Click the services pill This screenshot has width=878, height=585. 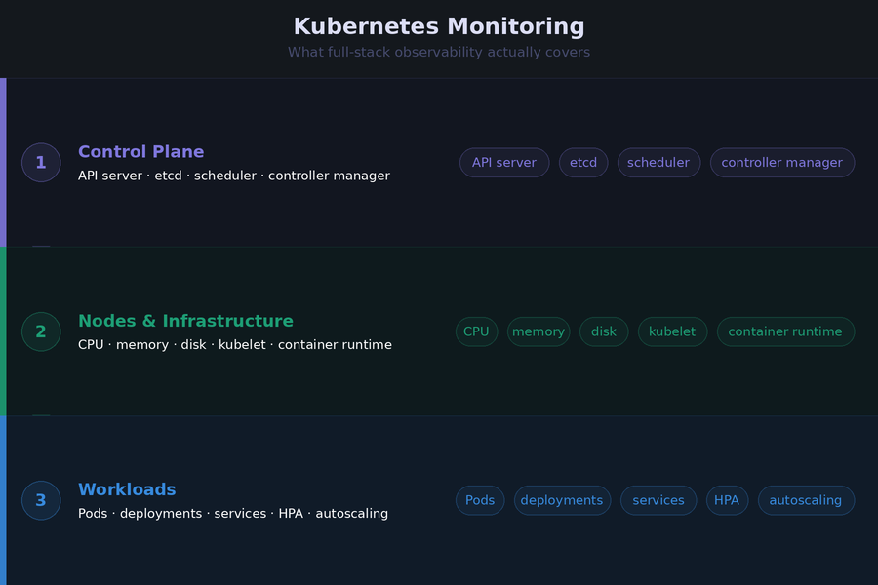coord(658,500)
